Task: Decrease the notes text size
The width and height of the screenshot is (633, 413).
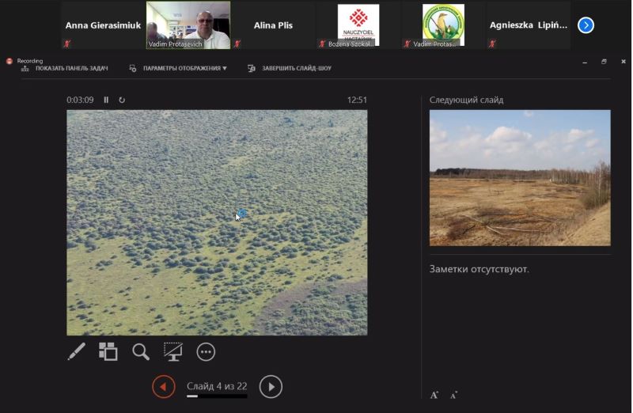Action: click(453, 395)
